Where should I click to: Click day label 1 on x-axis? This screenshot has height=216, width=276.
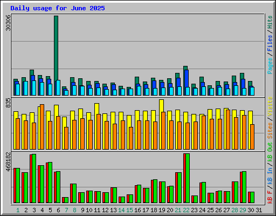tap(18, 210)
